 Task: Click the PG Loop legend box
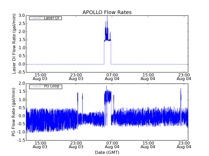45,87
